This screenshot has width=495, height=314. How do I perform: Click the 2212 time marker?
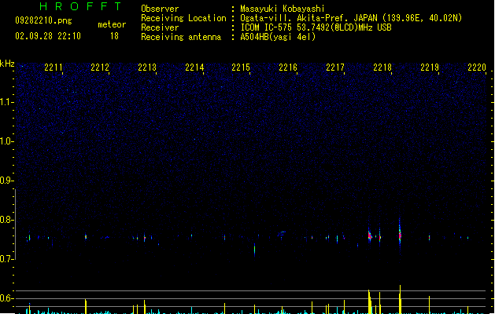(x=100, y=68)
